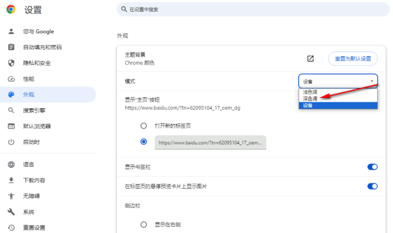The width and height of the screenshot is (393, 233).
Task: Open theme in web store via external link icon
Action: [x=310, y=59]
